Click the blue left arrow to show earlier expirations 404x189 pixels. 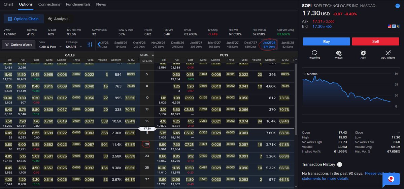pyautogui.click(x=99, y=45)
